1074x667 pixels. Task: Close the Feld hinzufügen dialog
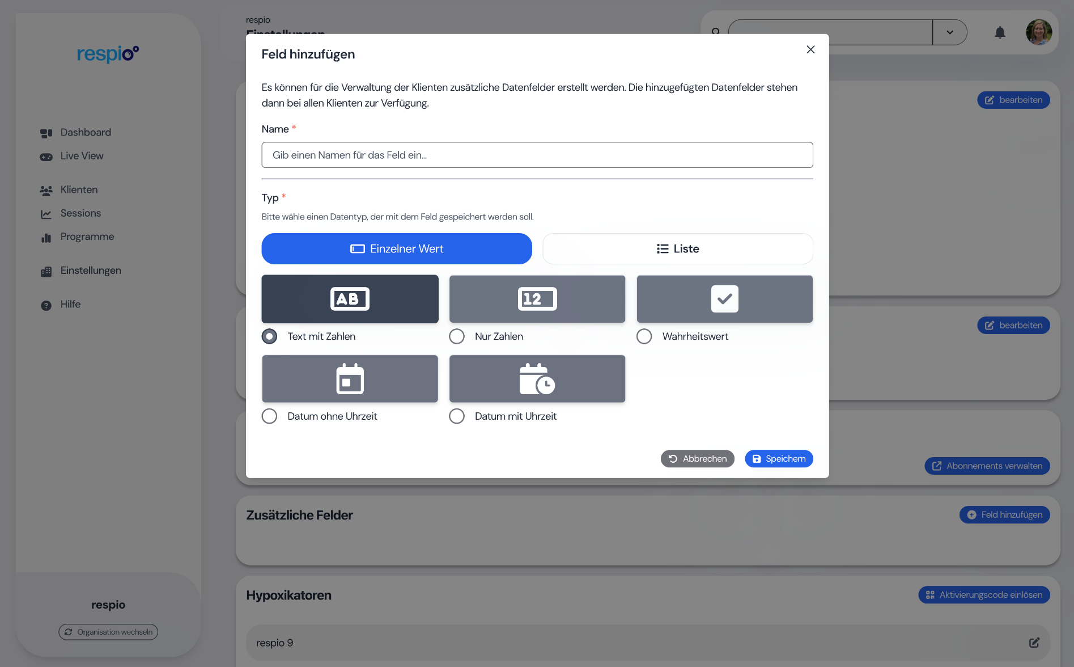pos(810,50)
